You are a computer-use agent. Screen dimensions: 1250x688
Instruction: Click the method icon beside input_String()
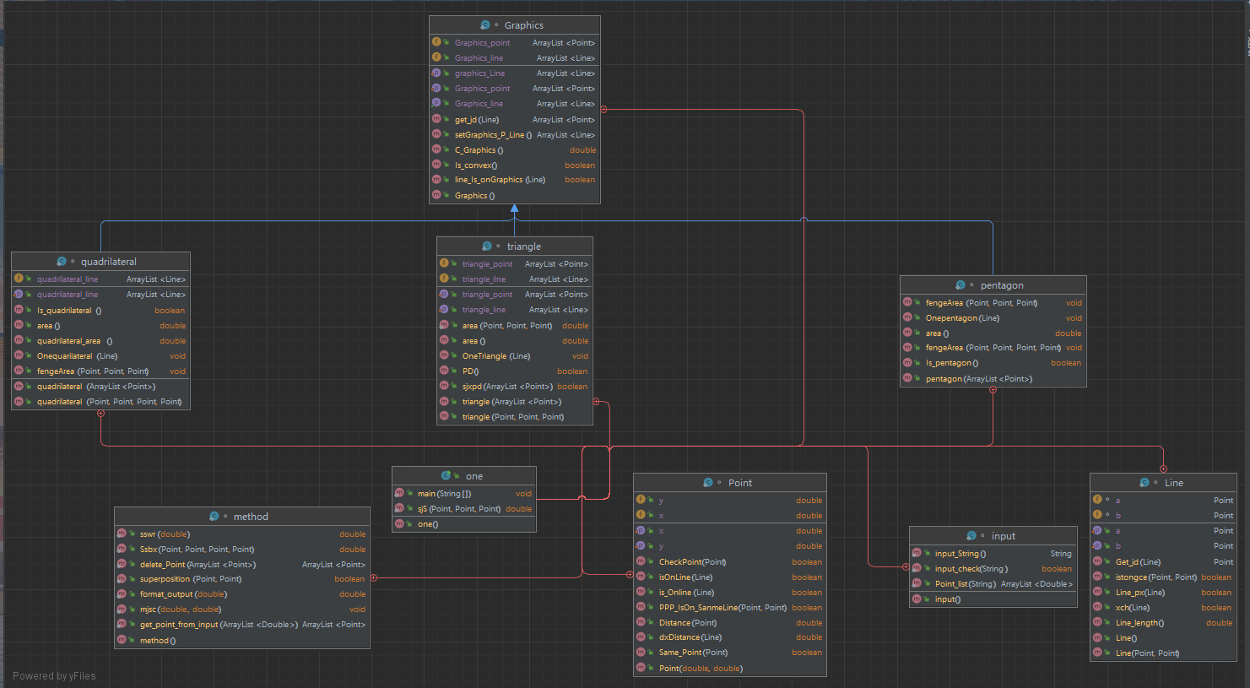tap(917, 553)
